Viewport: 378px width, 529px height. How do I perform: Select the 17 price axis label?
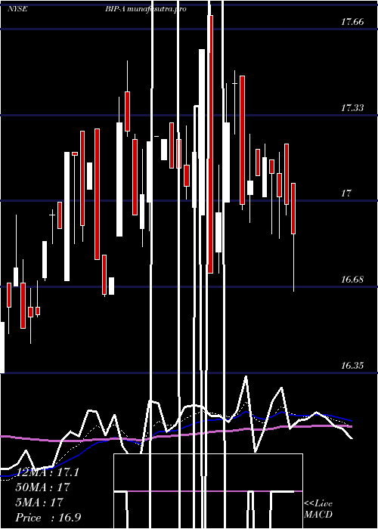pyautogui.click(x=346, y=193)
